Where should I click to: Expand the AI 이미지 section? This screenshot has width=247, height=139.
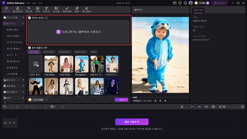tap(14, 80)
